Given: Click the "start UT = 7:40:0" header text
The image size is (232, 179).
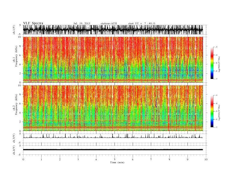Looking at the screenshot, I should pyautogui.click(x=141, y=23).
